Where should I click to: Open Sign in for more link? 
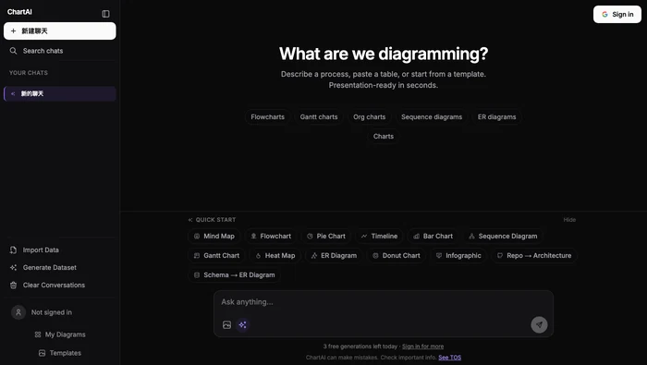(x=423, y=347)
